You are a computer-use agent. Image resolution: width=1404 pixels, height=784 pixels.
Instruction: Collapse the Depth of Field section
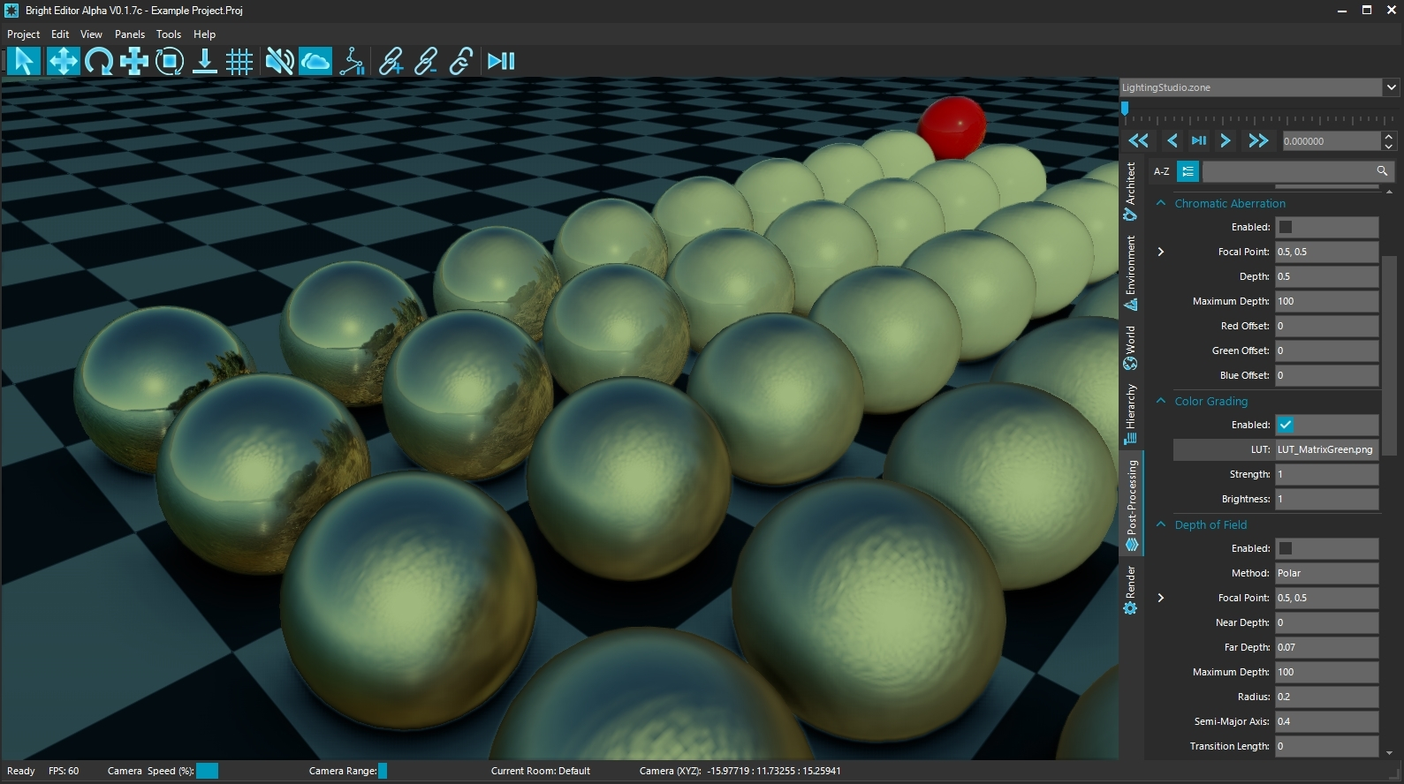coord(1161,524)
